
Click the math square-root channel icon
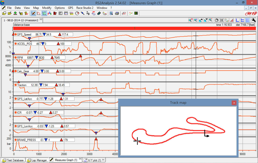(124, 14)
